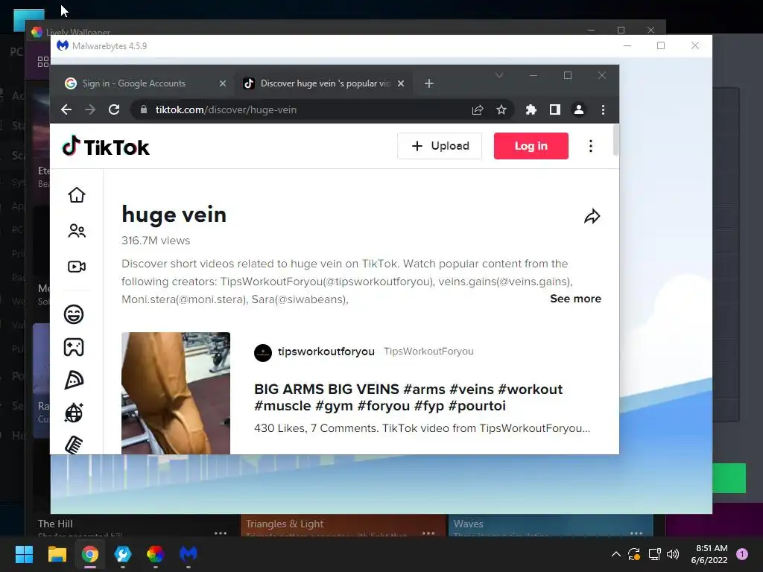Go back in Chrome browser
The image size is (763, 572).
click(x=66, y=110)
